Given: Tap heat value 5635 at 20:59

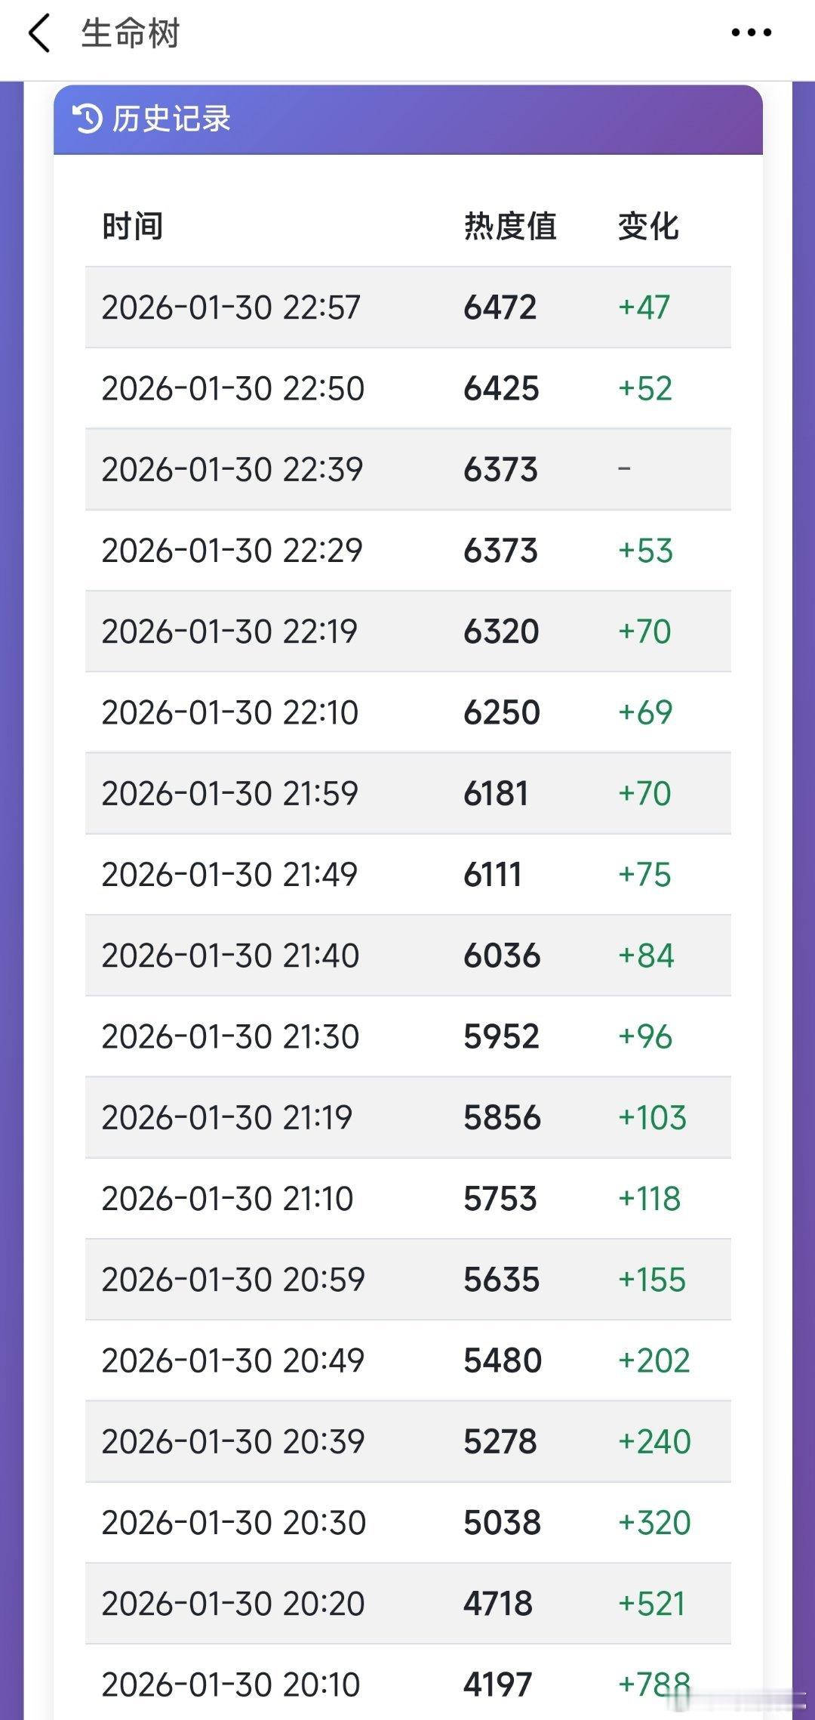Looking at the screenshot, I should point(501,1280).
